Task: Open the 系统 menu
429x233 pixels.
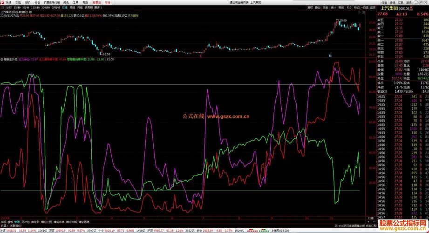Action: tap(9, 2)
